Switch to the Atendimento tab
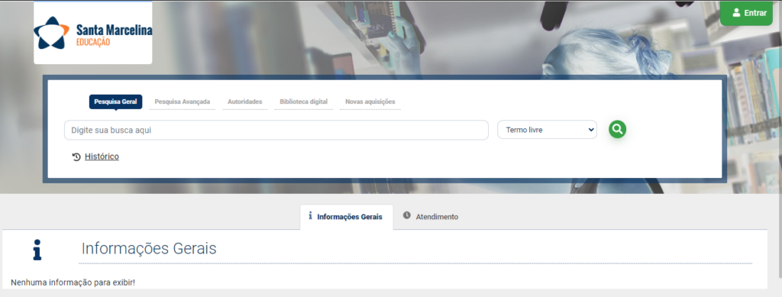The image size is (782, 297). click(x=431, y=217)
